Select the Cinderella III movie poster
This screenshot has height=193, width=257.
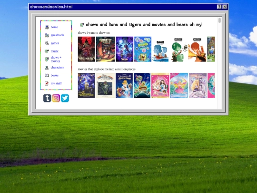124,85
